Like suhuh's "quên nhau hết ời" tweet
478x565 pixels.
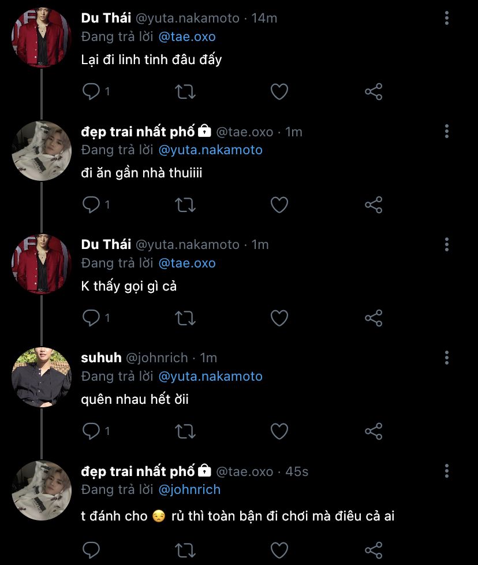pyautogui.click(x=279, y=431)
